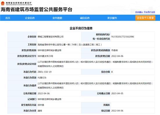Click the 市县级 level value
Screen dimensions: 160x115
click(115, 50)
